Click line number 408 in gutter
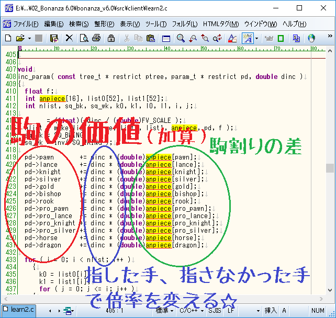The width and height of the screenshot is (336, 318). pos(11,76)
